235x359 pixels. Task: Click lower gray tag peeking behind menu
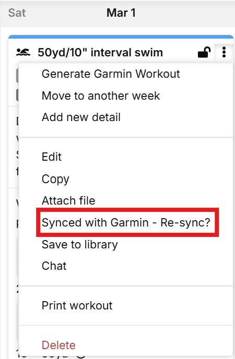[17, 95]
